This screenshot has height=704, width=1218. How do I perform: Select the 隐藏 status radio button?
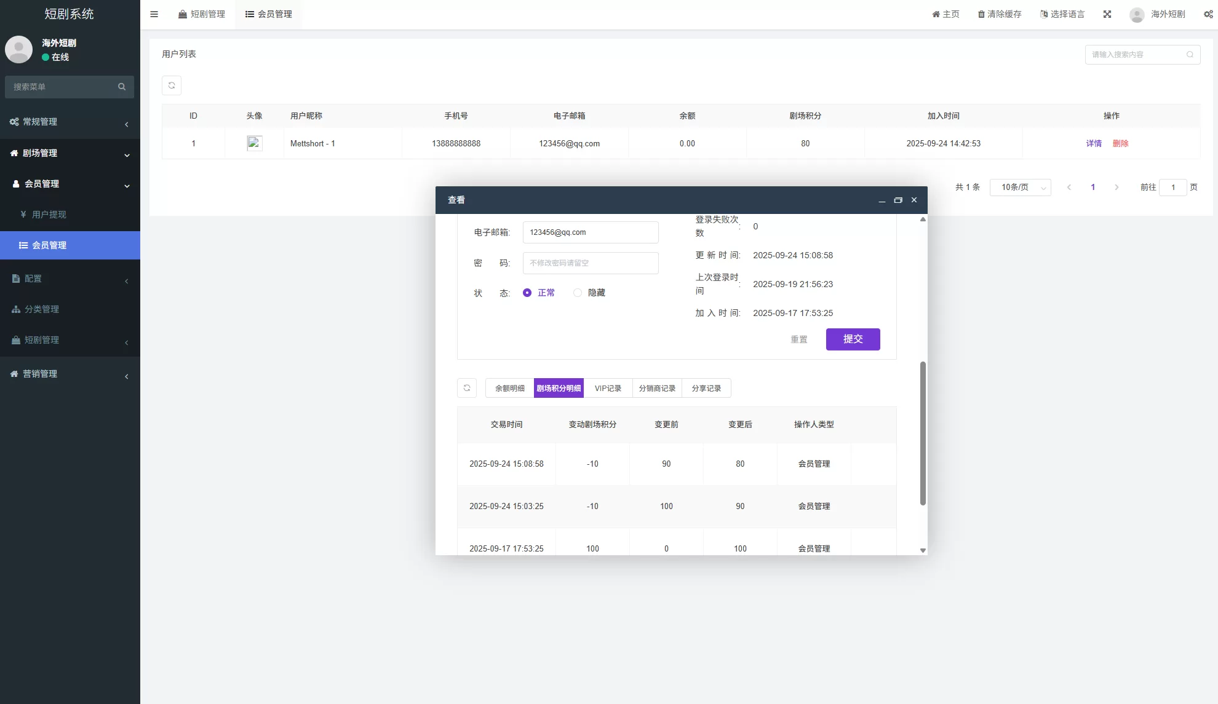578,293
